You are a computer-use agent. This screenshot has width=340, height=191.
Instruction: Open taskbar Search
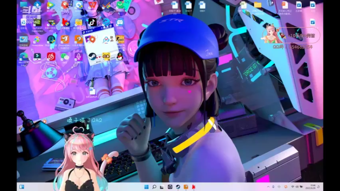[154, 187]
